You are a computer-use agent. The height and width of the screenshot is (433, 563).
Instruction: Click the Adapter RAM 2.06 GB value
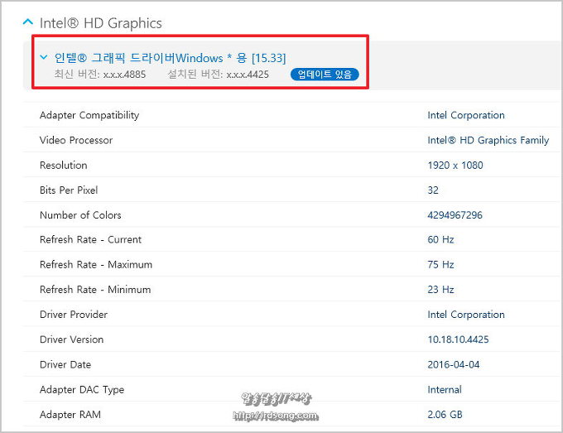tap(445, 414)
